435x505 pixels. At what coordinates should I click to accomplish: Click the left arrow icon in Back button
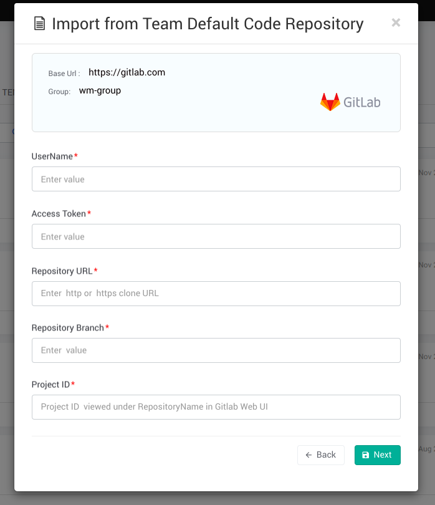point(310,454)
